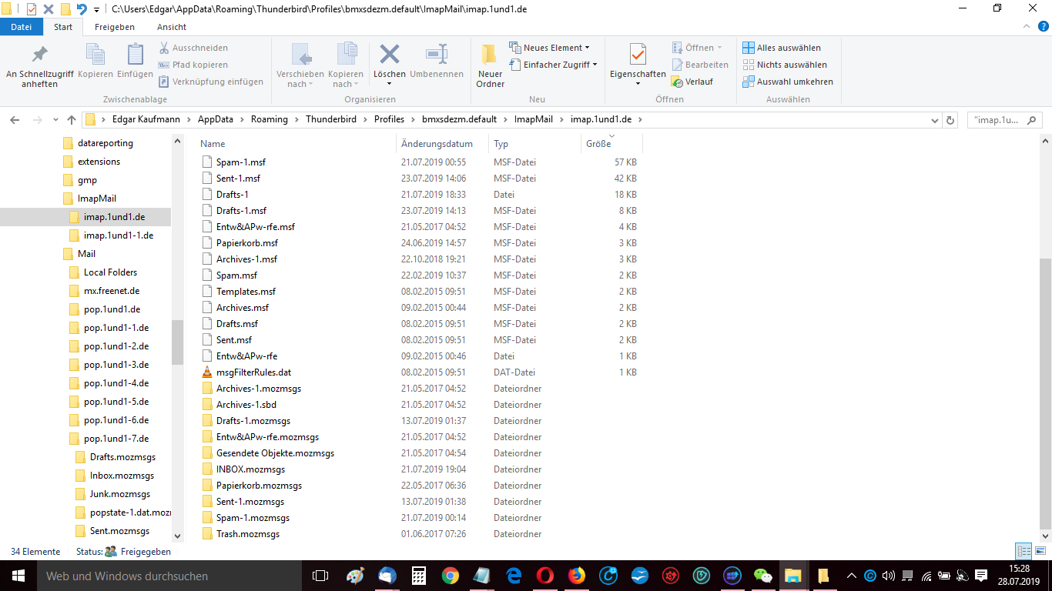Click the Verlauf history icon
The image size is (1052, 591).
pyautogui.click(x=677, y=82)
